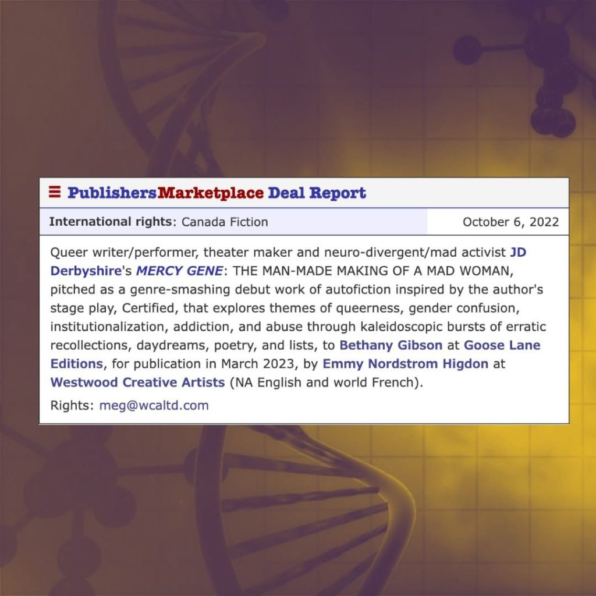Click the 'Rights:' label text
596x596 pixels.
coord(72,406)
